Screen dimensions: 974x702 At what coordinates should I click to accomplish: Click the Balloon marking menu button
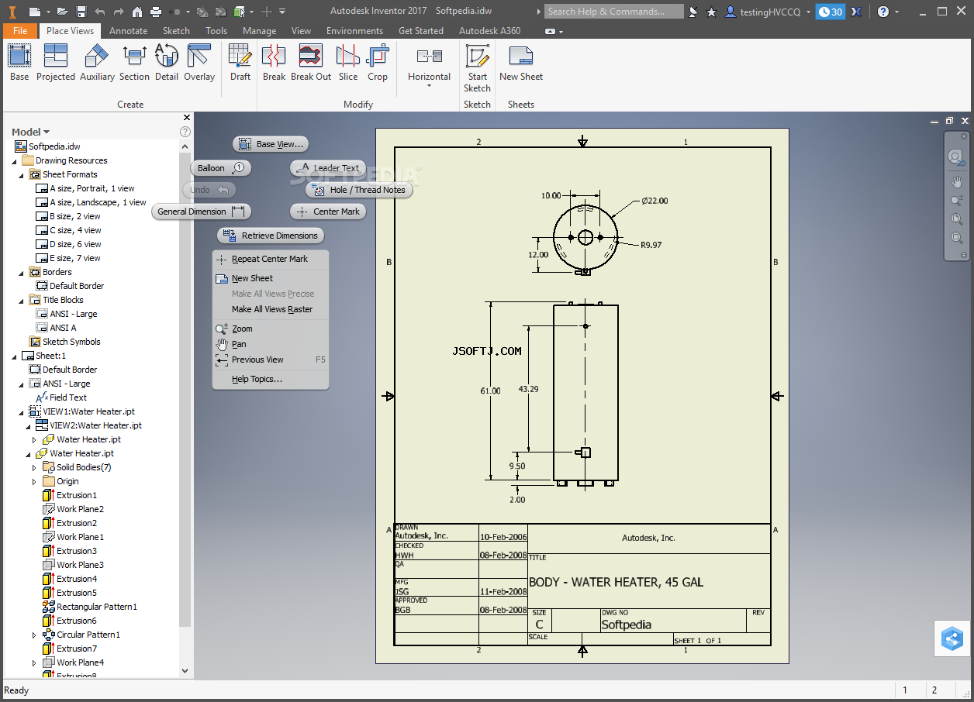coord(221,168)
